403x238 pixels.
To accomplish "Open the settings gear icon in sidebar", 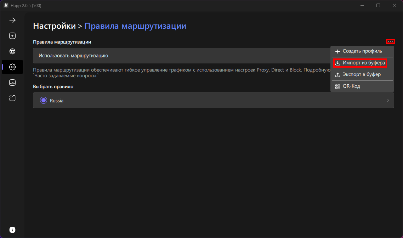I will (x=12, y=67).
